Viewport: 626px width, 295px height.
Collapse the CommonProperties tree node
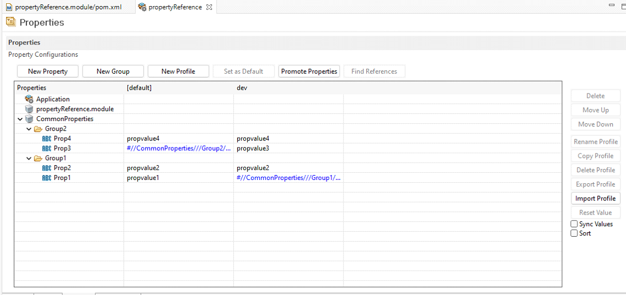pos(20,119)
